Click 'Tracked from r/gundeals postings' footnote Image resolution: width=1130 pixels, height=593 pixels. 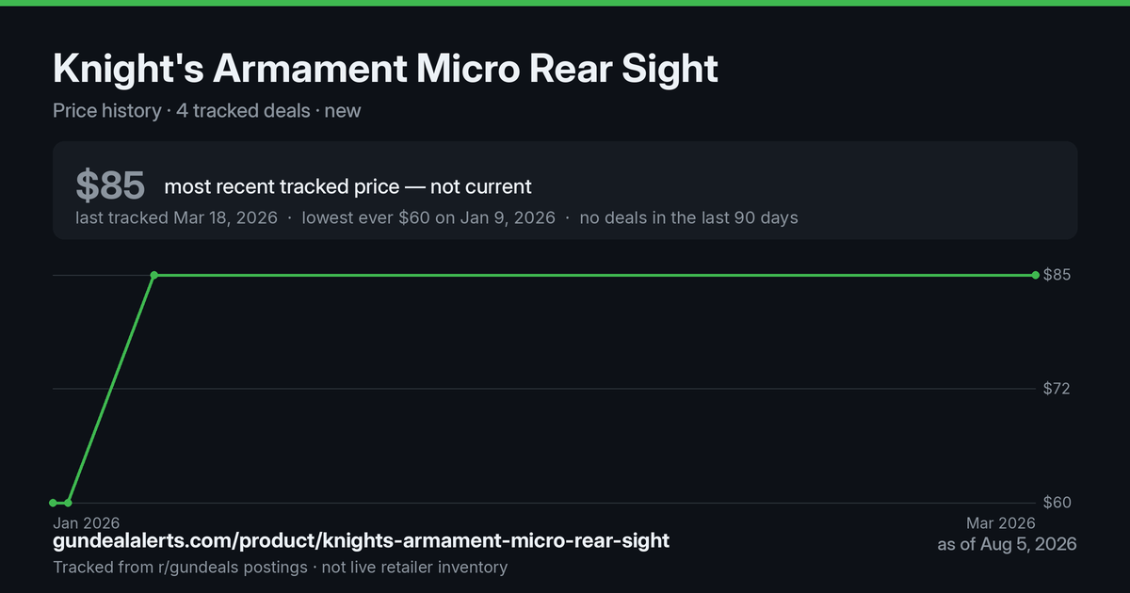(180, 567)
